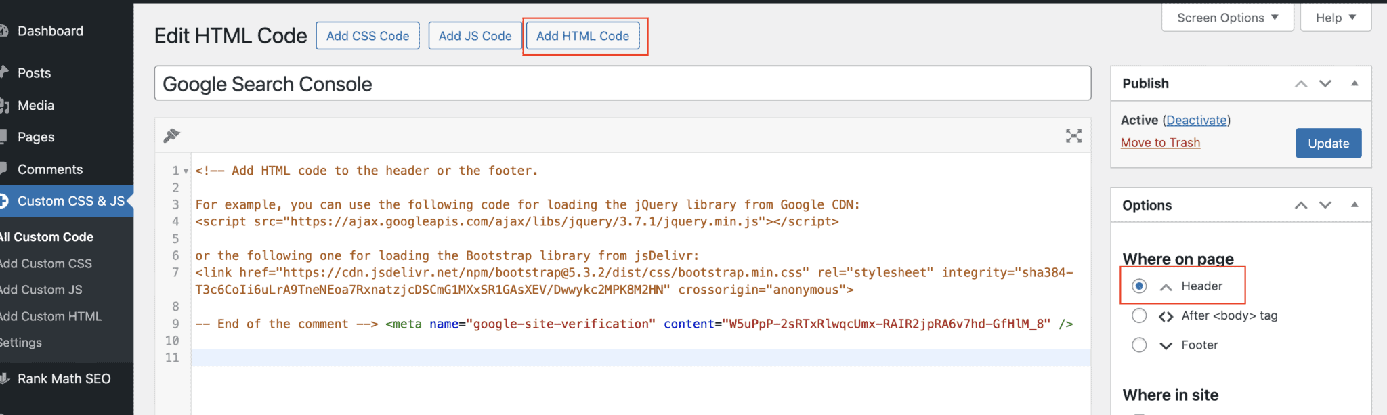The image size is (1387, 415).
Task: Click the Header up-caret icon
Action: (x=1166, y=287)
